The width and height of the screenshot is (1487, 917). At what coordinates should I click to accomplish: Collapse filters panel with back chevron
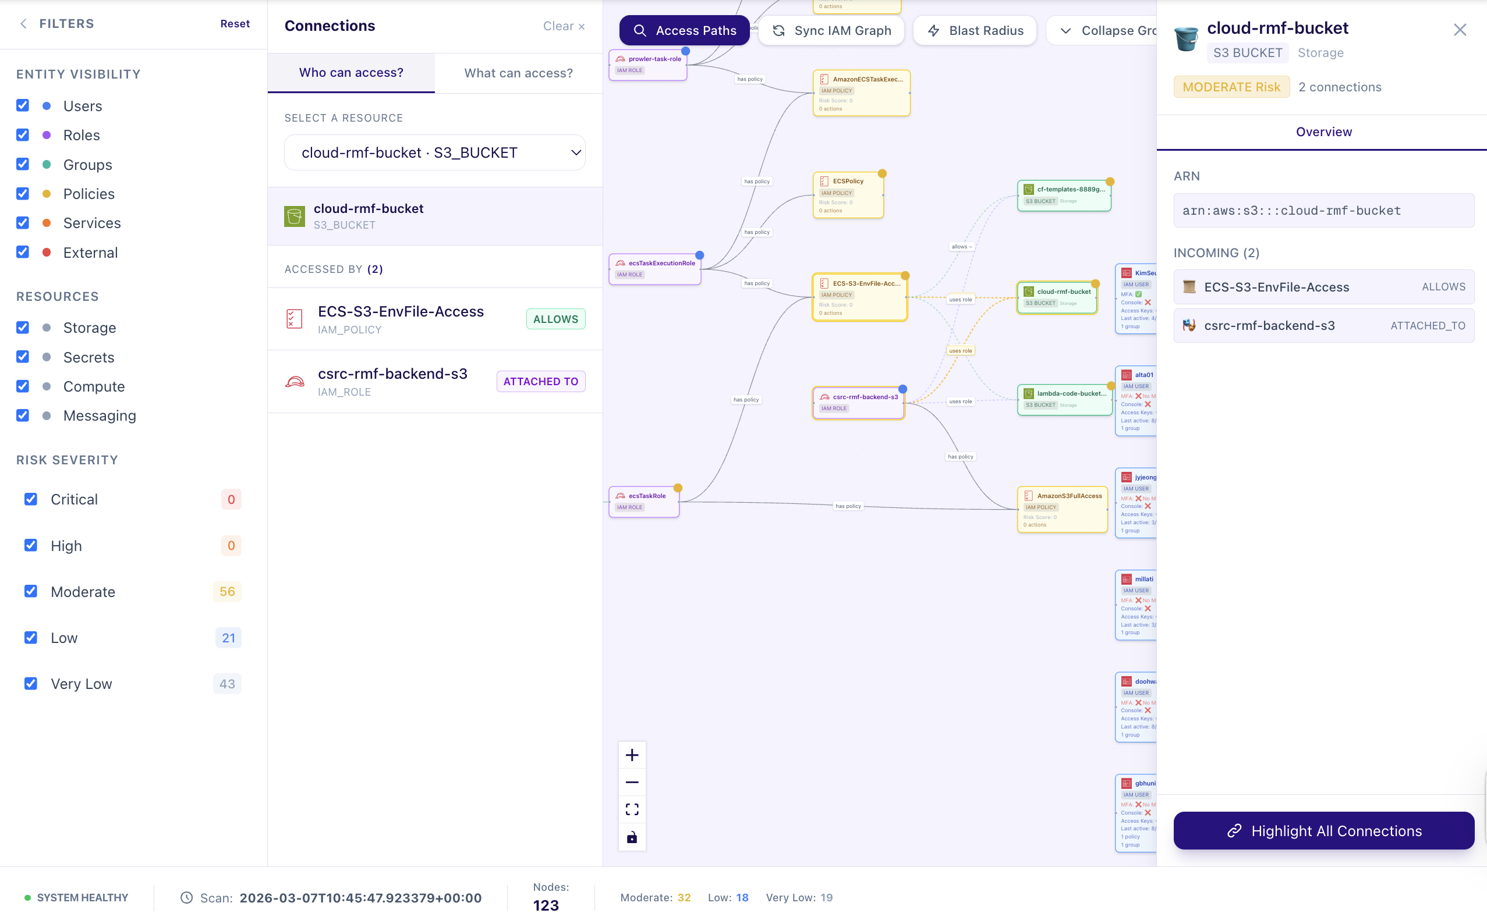click(x=23, y=24)
